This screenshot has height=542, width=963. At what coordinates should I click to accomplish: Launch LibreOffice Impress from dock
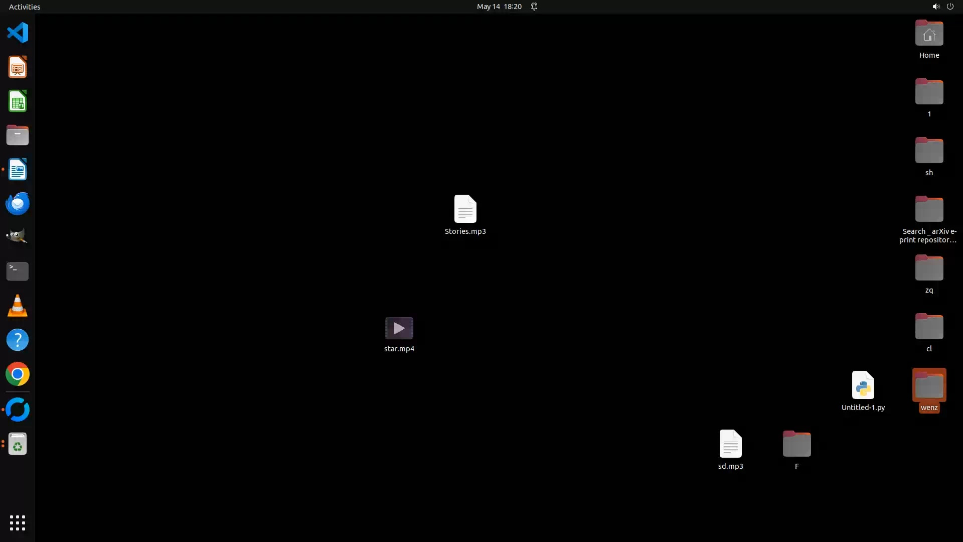(18, 67)
